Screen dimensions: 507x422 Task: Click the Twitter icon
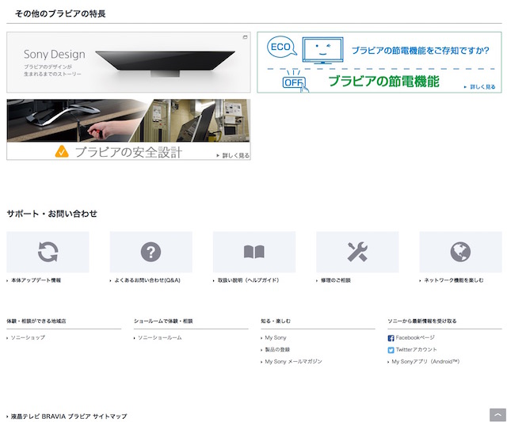pyautogui.click(x=391, y=350)
